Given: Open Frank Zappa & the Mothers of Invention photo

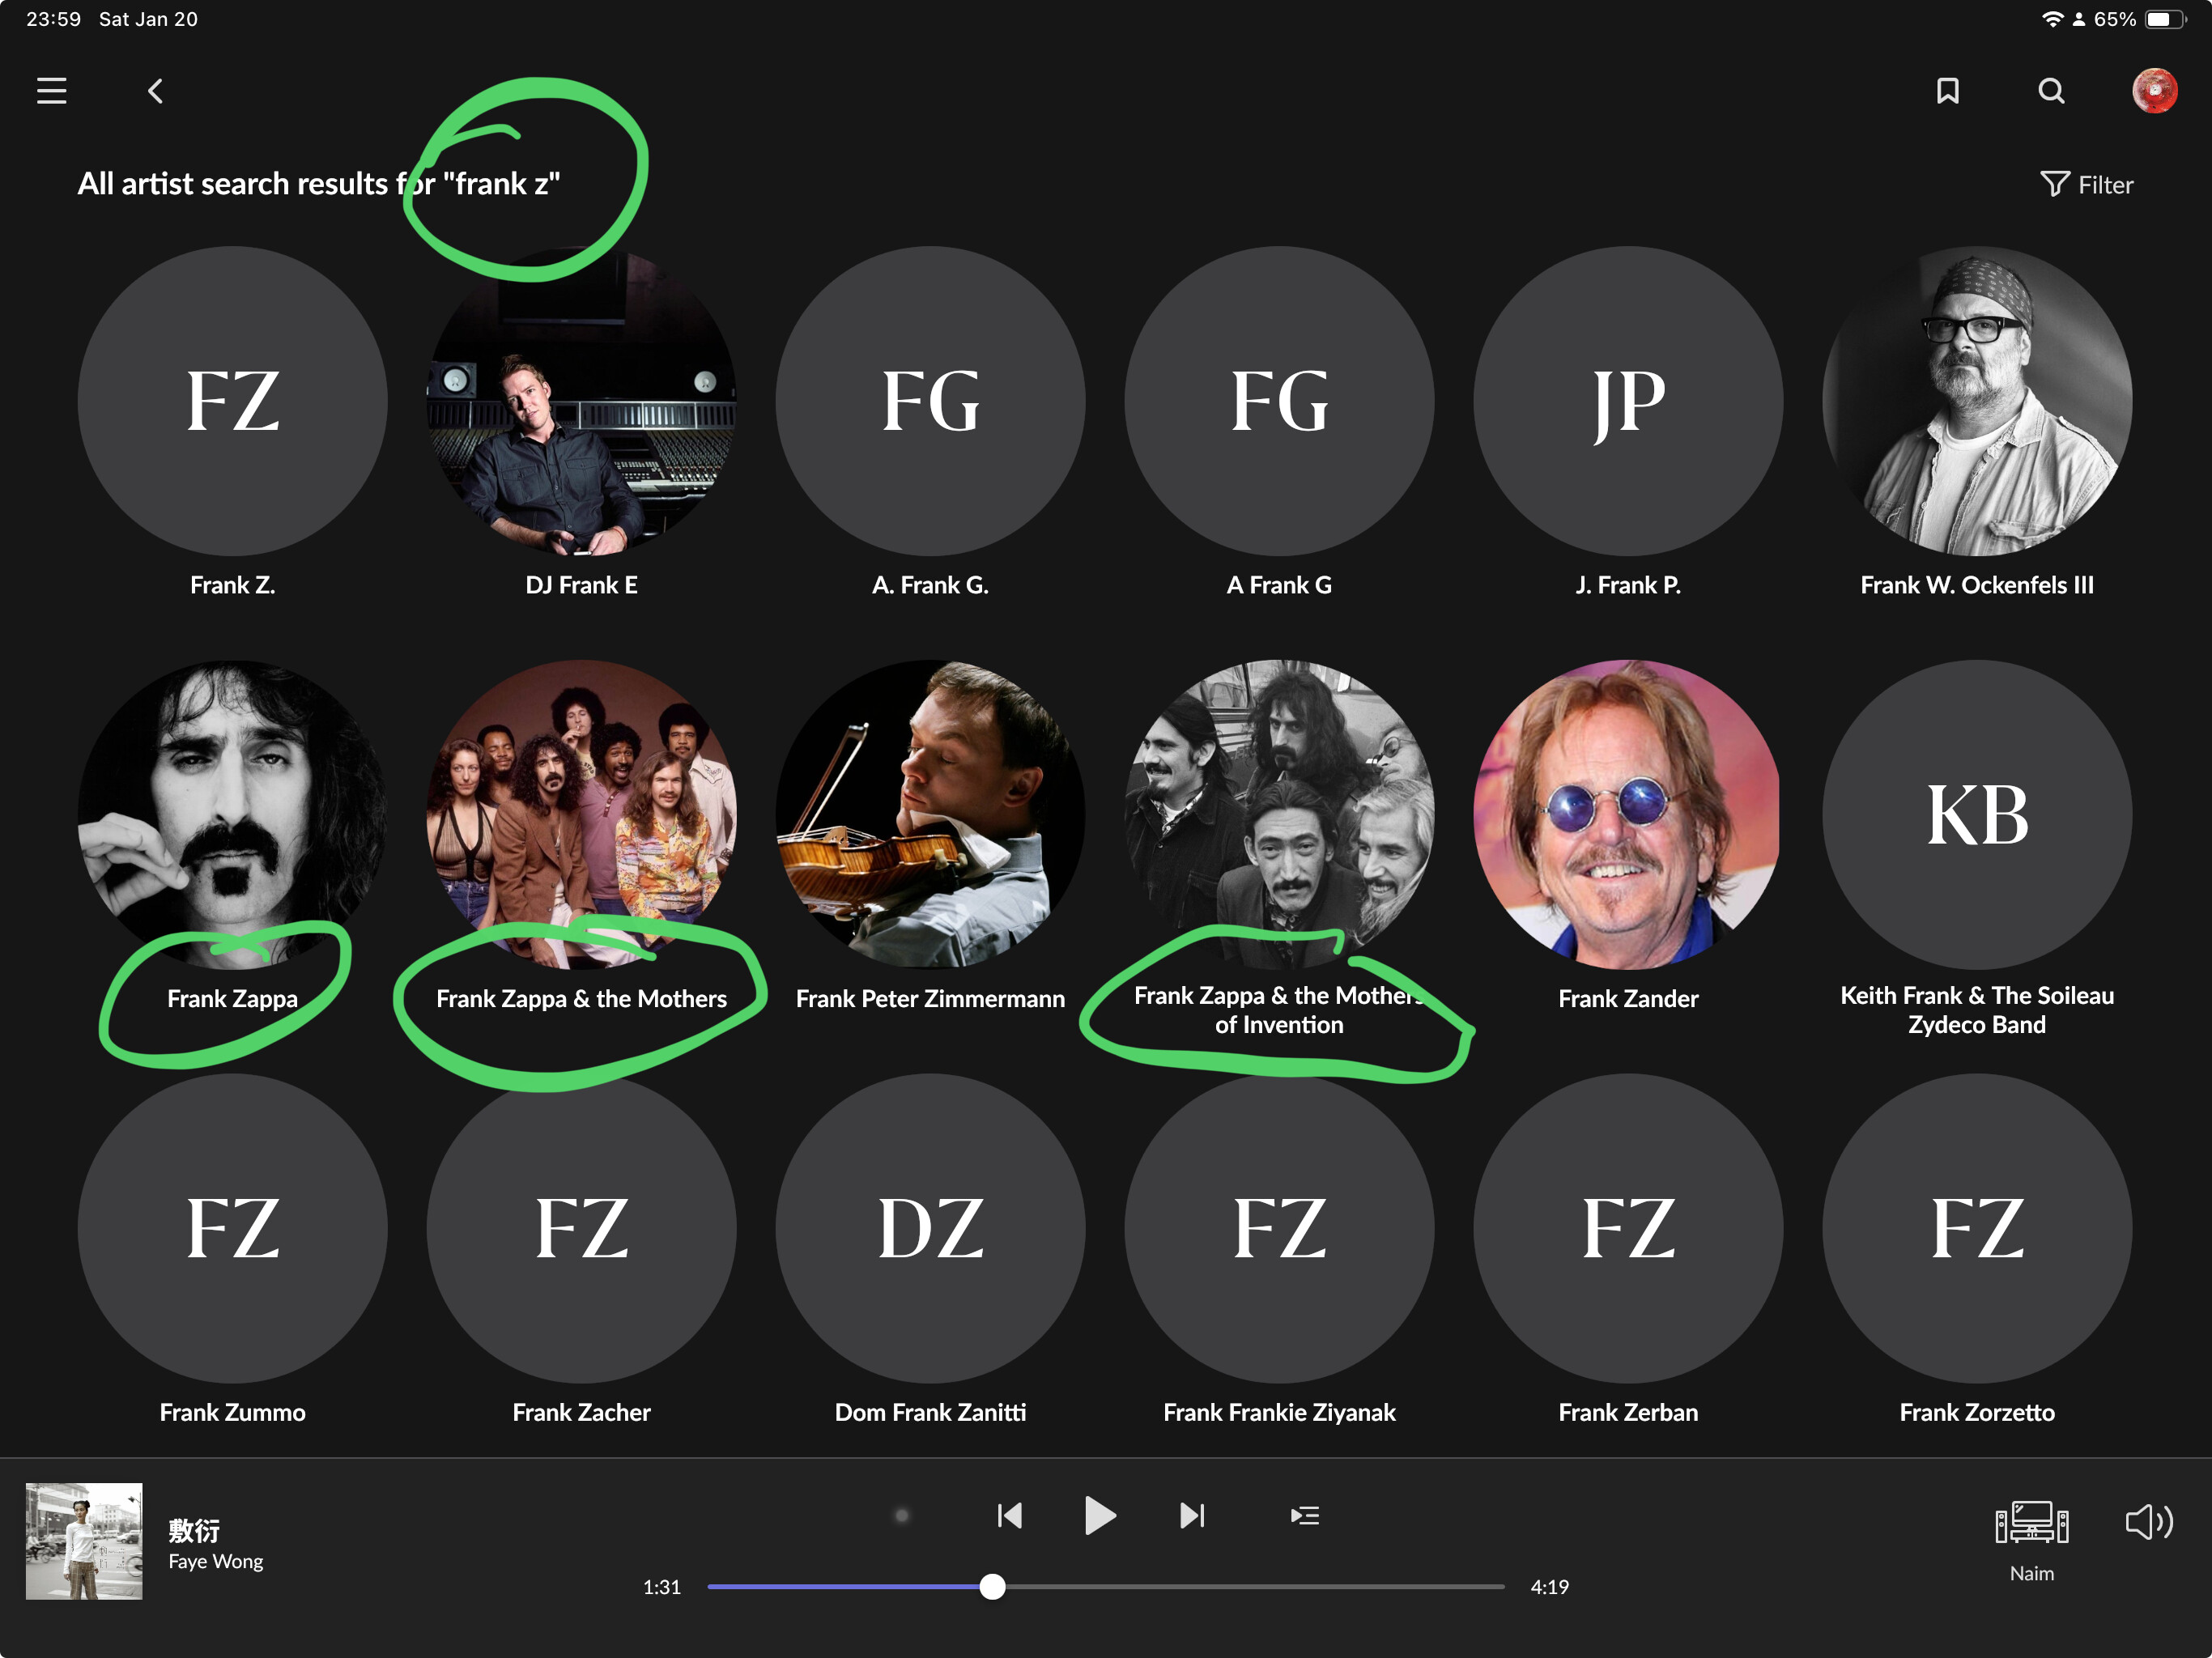Looking at the screenshot, I should tap(1279, 814).
